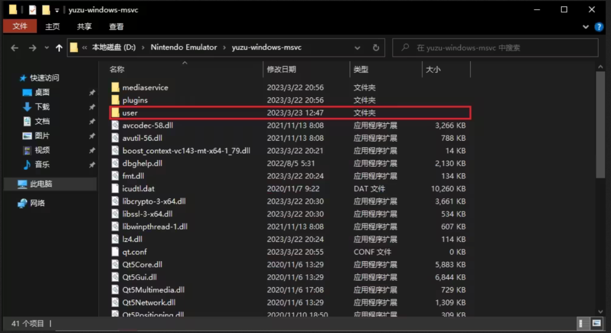
Task: Click the back navigation arrow
Action: (14, 47)
